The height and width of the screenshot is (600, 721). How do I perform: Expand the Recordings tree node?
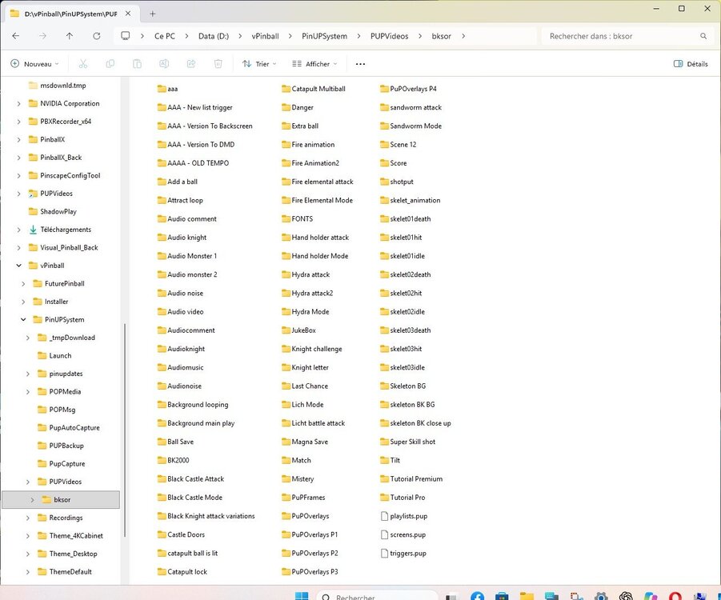pos(27,518)
